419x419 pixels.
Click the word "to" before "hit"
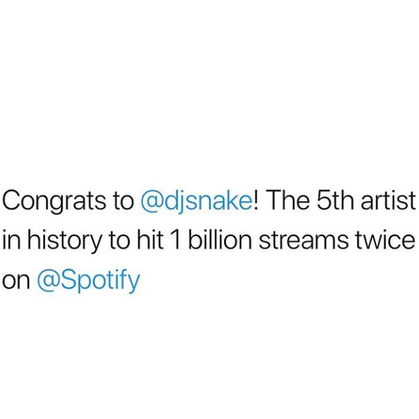pos(119,240)
